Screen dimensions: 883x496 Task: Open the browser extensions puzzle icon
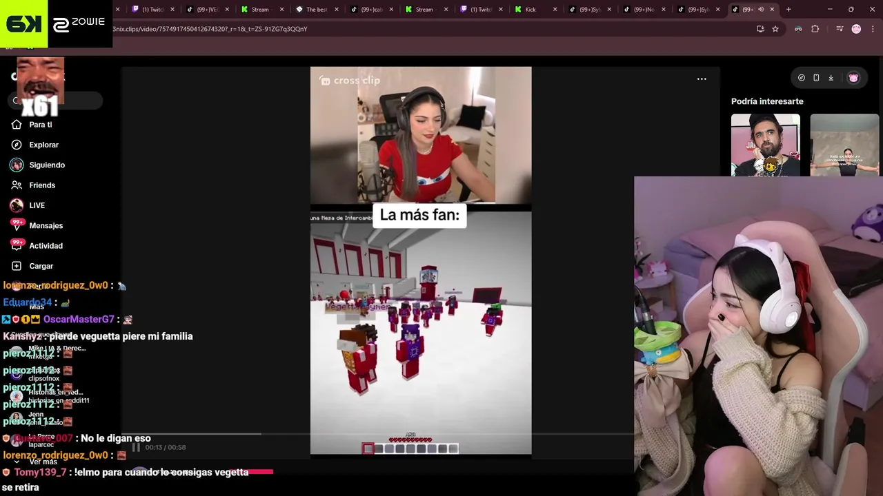[815, 29]
